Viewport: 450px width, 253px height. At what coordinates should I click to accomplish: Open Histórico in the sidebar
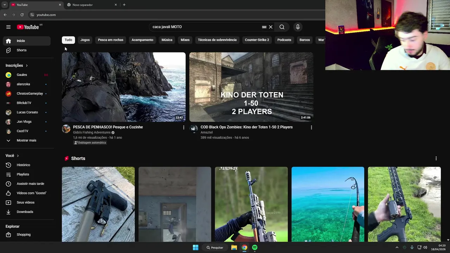pos(27,165)
